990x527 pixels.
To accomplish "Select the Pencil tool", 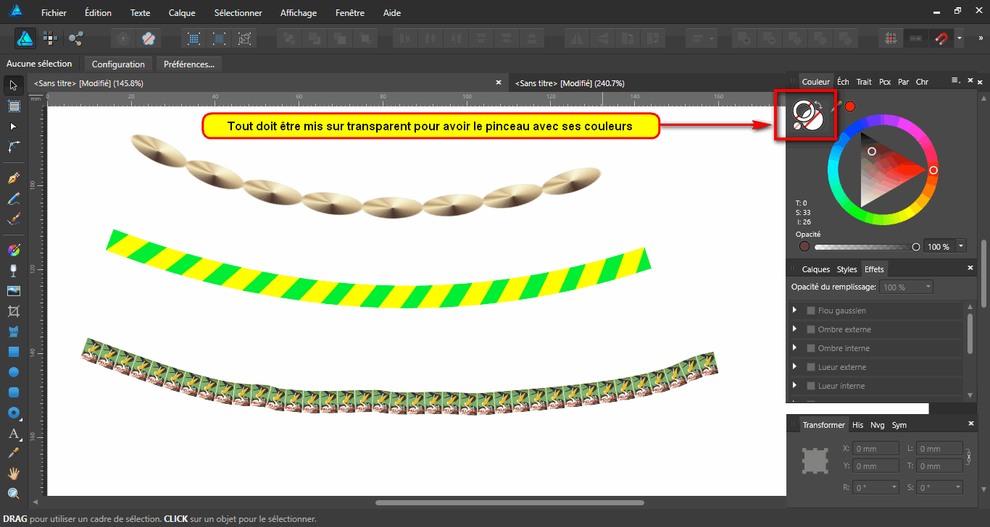I will click(x=13, y=198).
